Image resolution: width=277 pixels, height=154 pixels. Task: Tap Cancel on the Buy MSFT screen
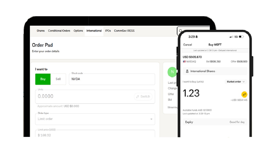(187, 45)
